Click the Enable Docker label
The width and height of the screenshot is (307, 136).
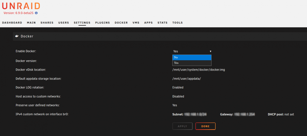26,51
